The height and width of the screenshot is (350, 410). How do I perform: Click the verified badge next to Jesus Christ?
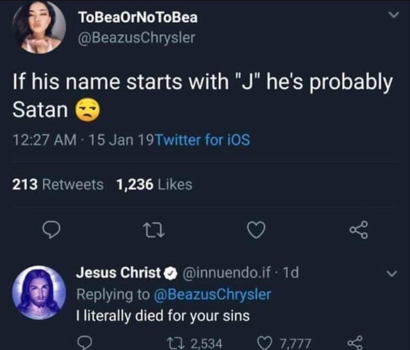point(170,273)
